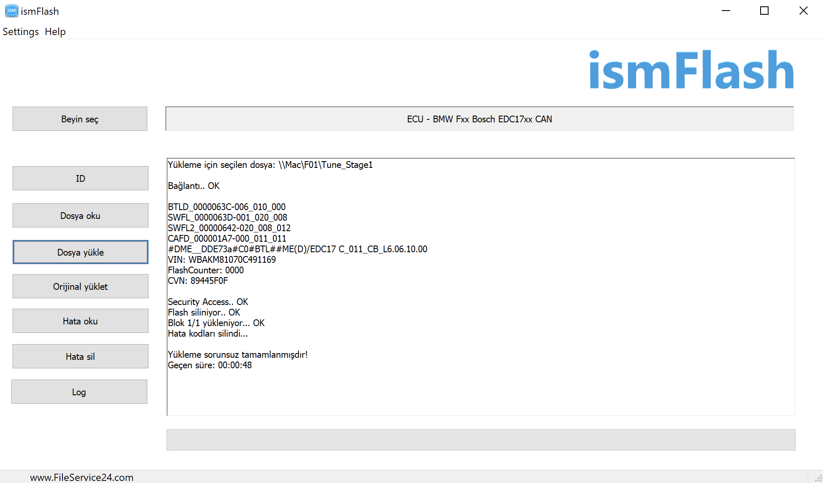The height and width of the screenshot is (483, 823).
Task: Click the selected file path line Tune_Stage1
Action: tap(270, 165)
